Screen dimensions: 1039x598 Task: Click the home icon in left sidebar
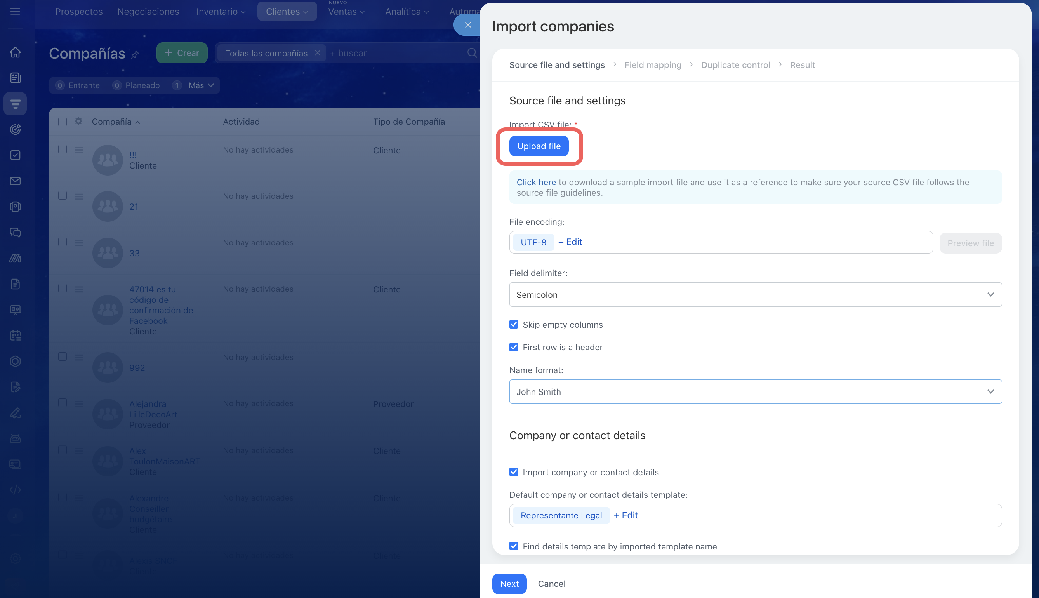click(x=15, y=52)
